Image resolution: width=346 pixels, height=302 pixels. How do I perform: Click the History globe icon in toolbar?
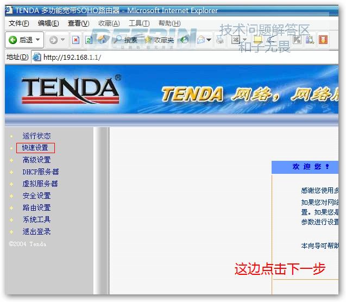pyautogui.click(x=184, y=40)
